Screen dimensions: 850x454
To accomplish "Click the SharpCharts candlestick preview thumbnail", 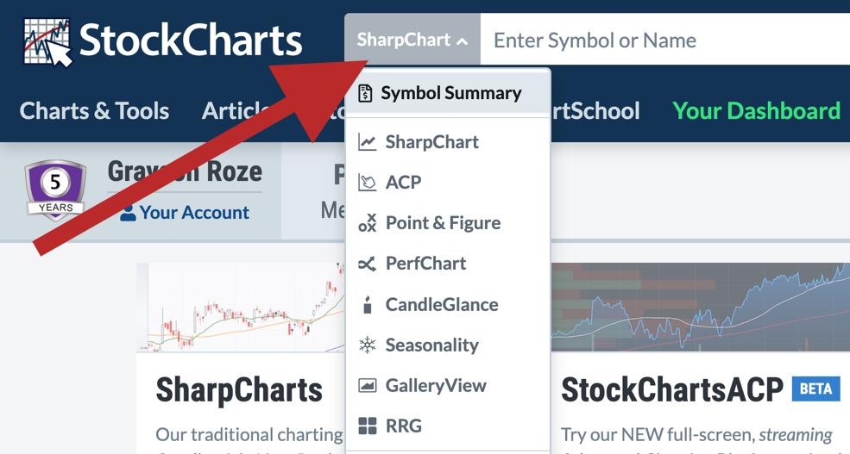I will [x=240, y=308].
